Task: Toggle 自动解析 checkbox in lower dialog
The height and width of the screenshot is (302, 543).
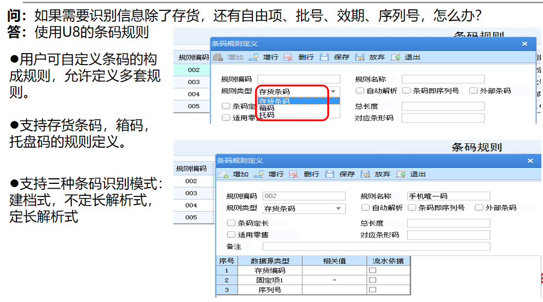Action: [365, 207]
